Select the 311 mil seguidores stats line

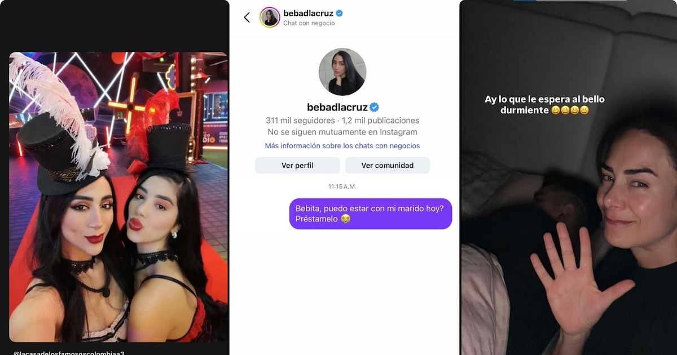click(x=342, y=121)
